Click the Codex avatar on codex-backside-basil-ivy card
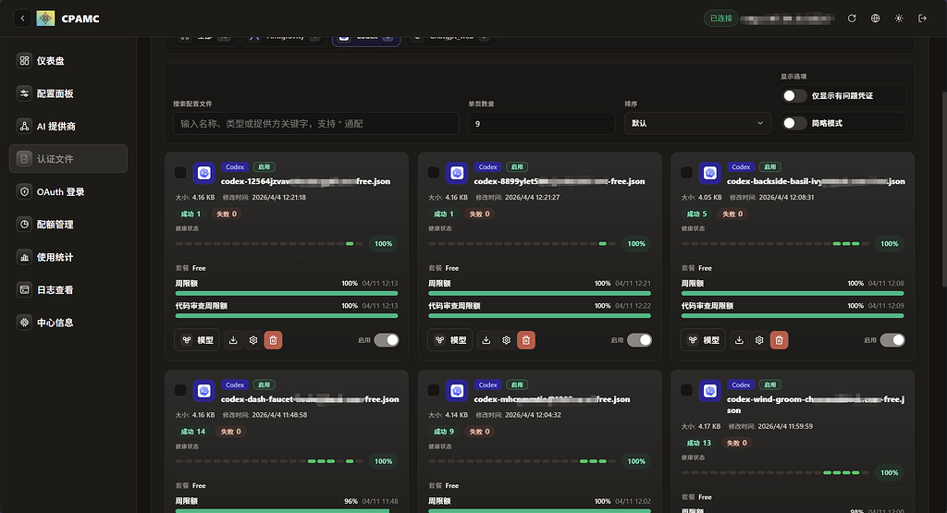Viewport: 947px width, 513px height. (x=710, y=173)
